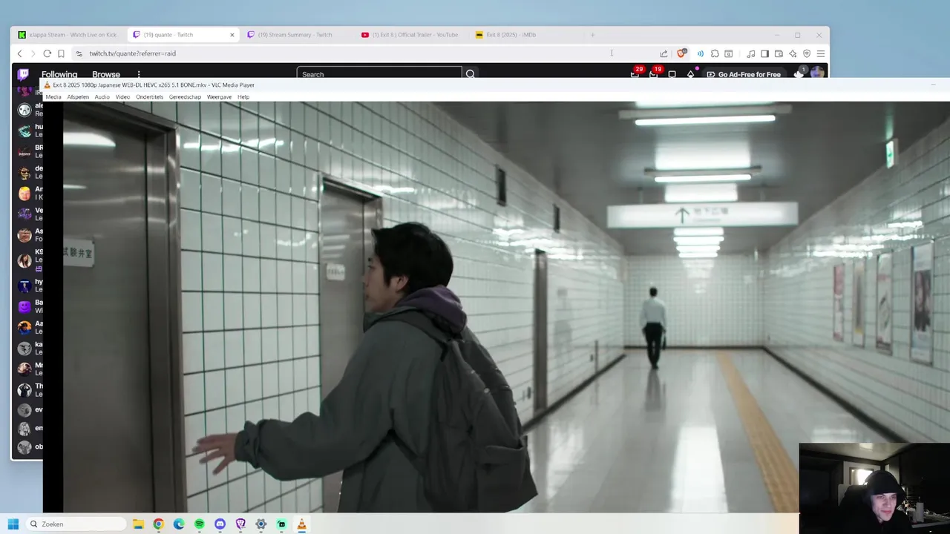Reload the Twitch page
This screenshot has width=950, height=534.
[x=47, y=53]
